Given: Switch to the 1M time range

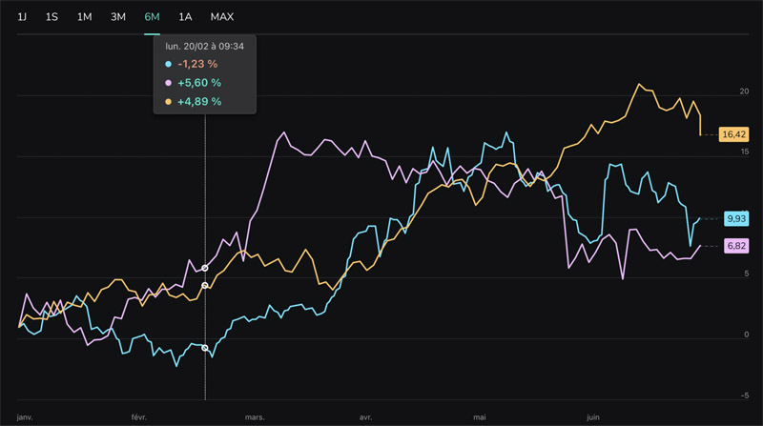Looking at the screenshot, I should click(84, 17).
